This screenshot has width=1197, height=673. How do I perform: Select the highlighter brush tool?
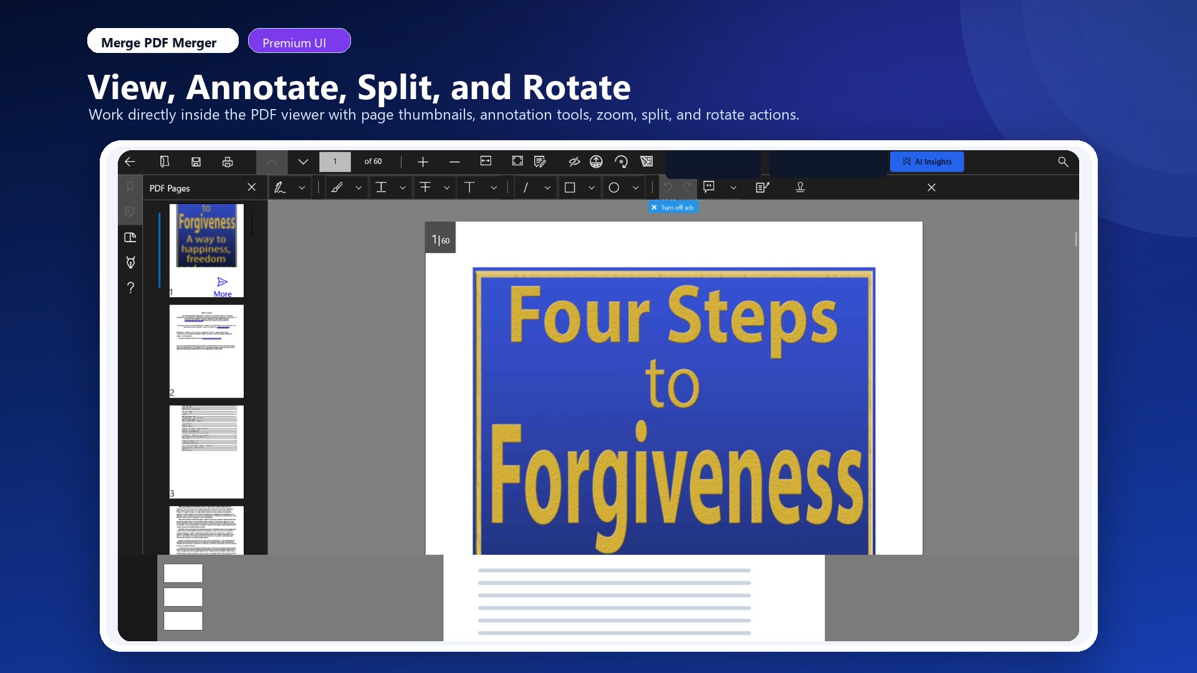tap(337, 188)
